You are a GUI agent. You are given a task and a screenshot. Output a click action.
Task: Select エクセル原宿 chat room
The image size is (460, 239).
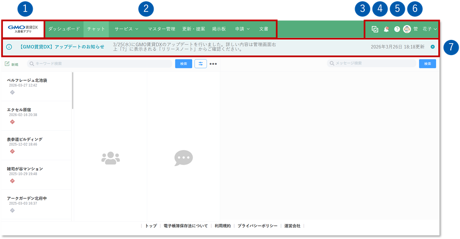coord(36,116)
